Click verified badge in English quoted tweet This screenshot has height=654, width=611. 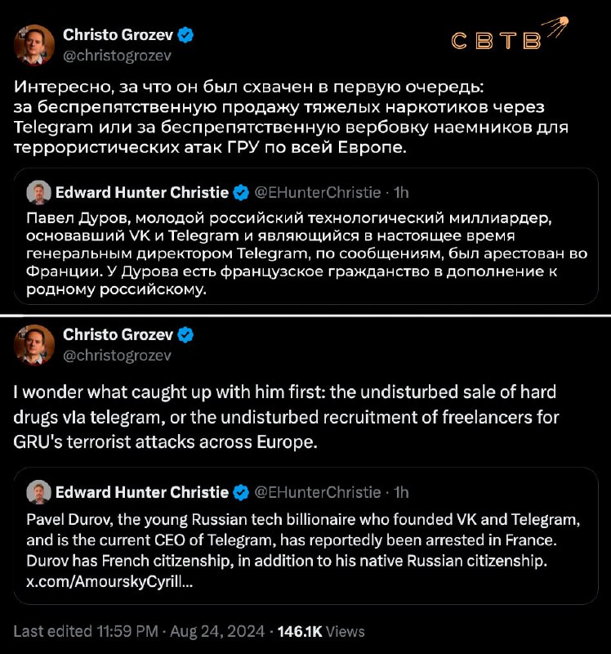coord(241,492)
